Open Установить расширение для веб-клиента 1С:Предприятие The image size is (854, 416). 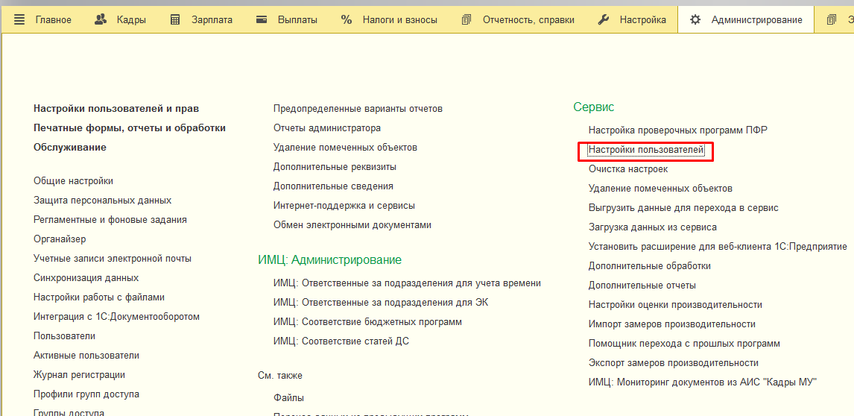[718, 247]
